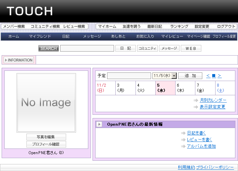The width and height of the screenshot is (238, 171).
Task: Click 日記を書く link
Action: tap(196, 133)
